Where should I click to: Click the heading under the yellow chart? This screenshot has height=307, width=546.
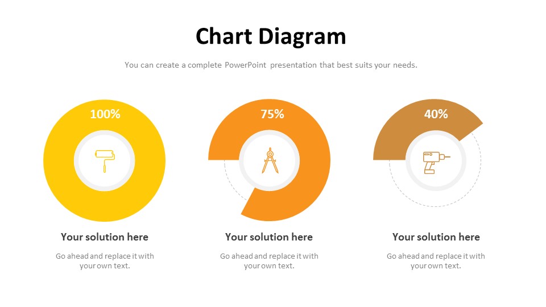point(105,237)
